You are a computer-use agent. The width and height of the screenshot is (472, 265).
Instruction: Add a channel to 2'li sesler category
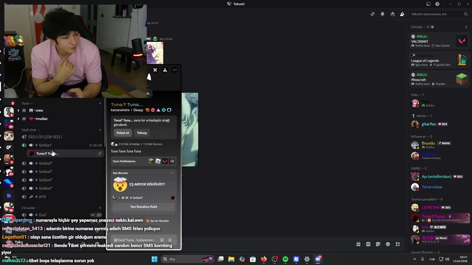[100, 208]
